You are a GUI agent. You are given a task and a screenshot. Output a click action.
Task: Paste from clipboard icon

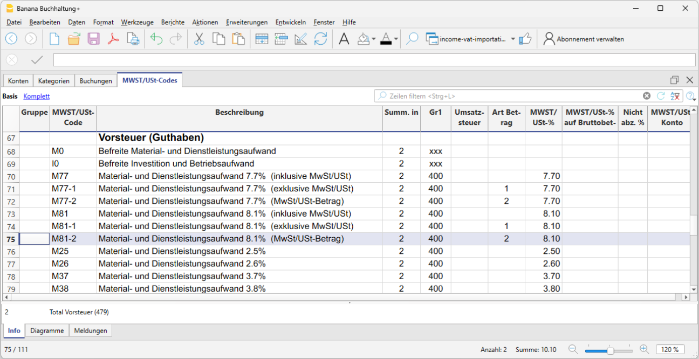click(238, 39)
